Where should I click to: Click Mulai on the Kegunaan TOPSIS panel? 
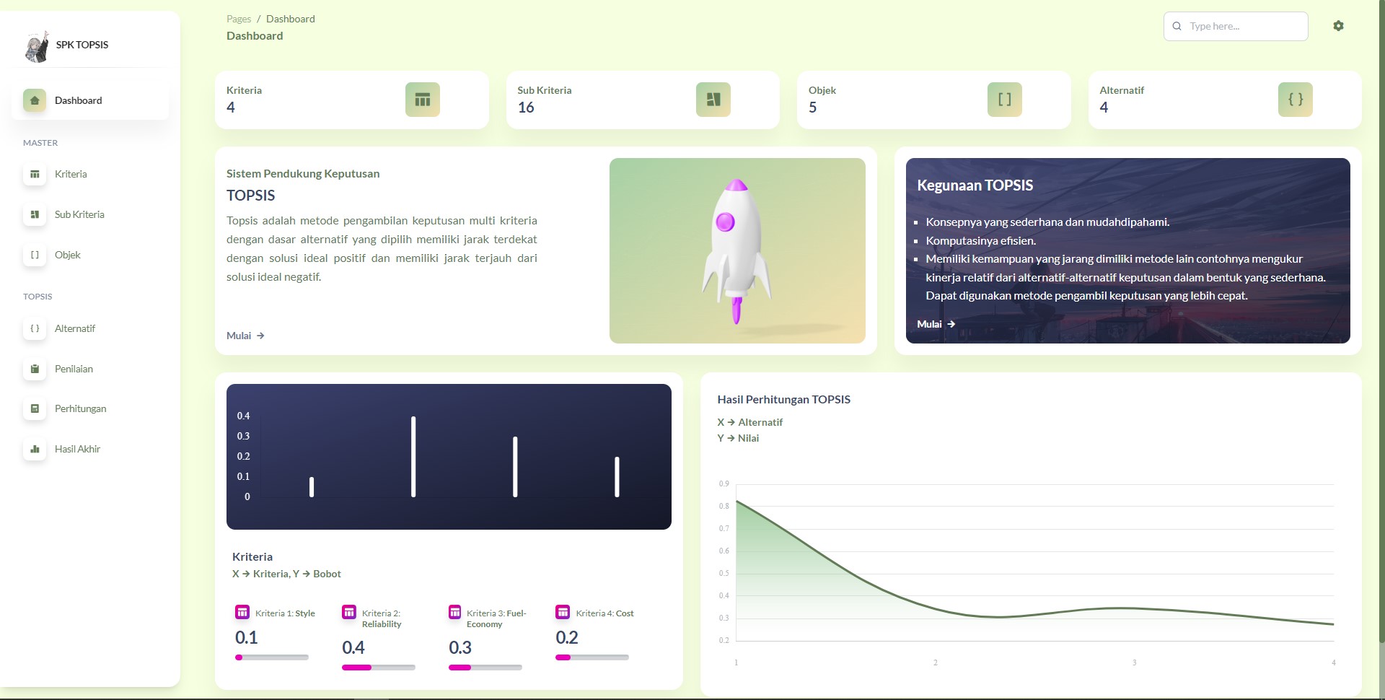click(935, 324)
